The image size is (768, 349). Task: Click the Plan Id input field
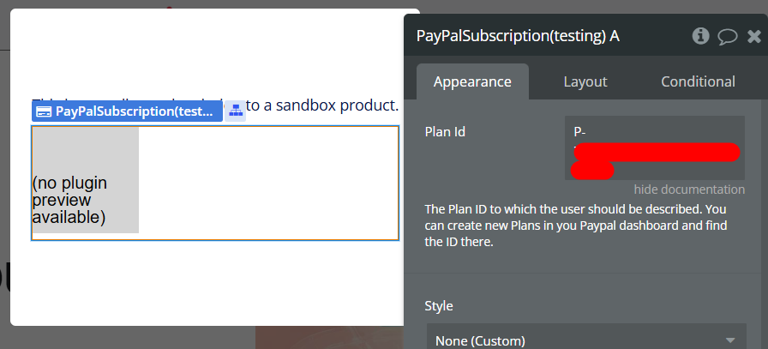click(654, 147)
